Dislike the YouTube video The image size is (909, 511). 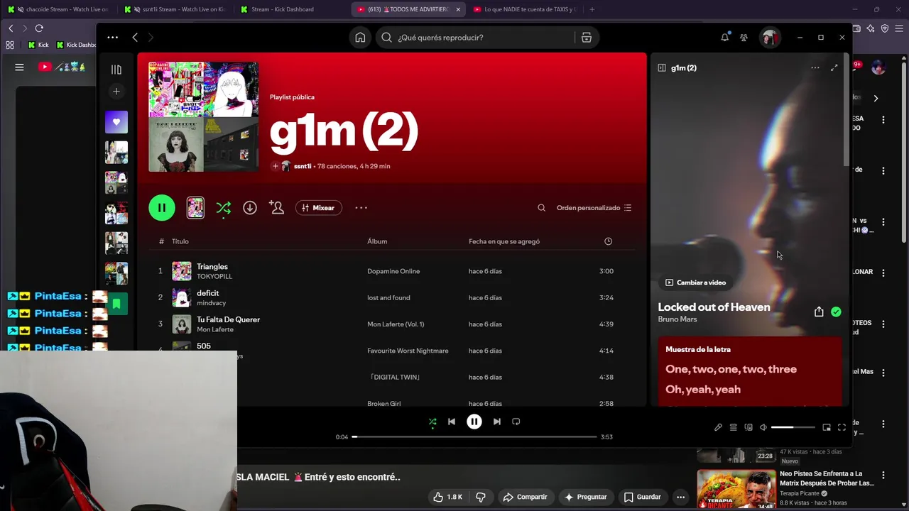coord(481,497)
